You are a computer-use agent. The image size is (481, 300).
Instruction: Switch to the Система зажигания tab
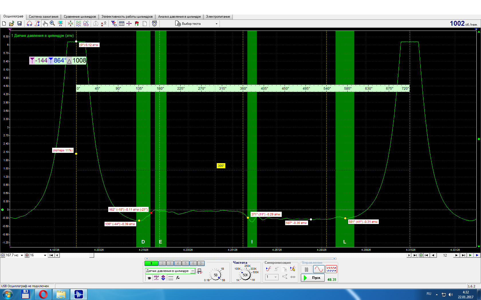pos(44,17)
